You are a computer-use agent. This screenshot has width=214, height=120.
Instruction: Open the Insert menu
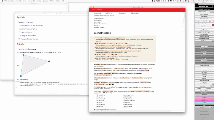pos(25,1)
